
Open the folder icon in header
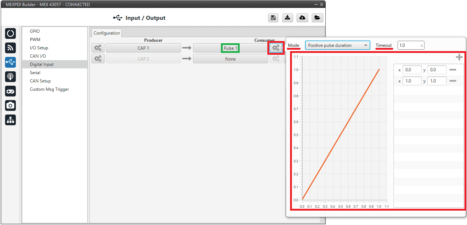pos(317,18)
